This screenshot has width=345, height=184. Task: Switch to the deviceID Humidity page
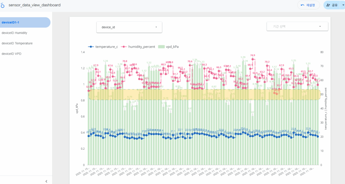(x=14, y=33)
